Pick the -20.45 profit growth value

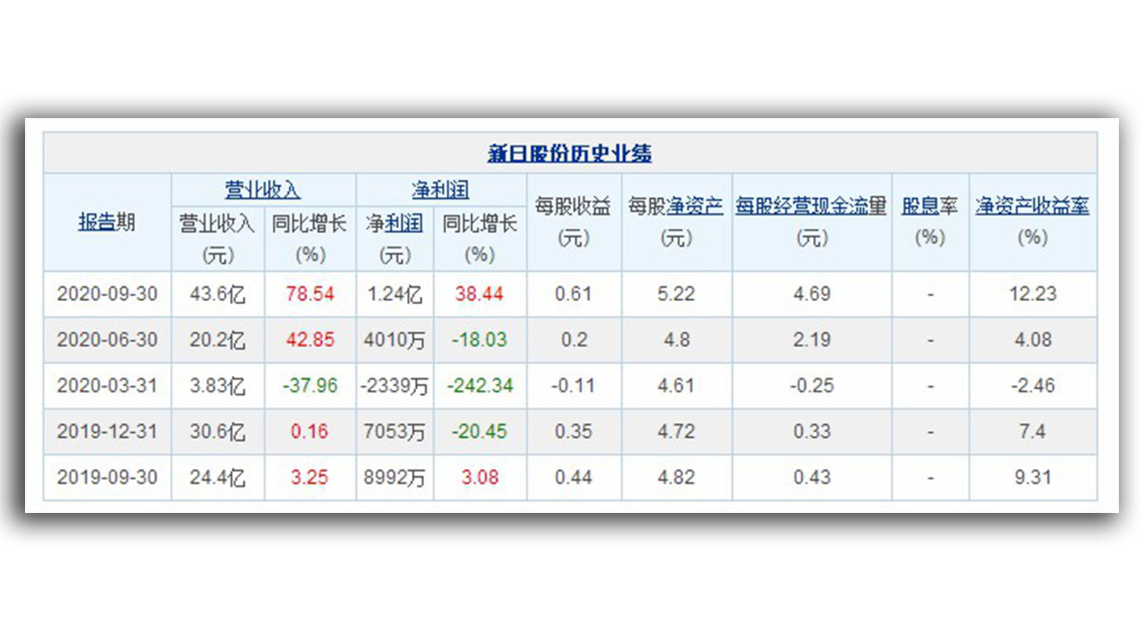click(480, 431)
